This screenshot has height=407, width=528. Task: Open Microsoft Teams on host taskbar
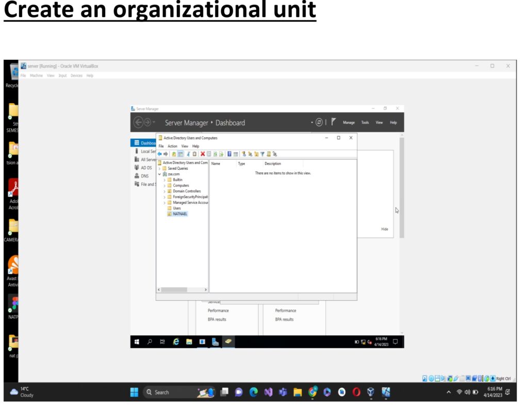283,392
